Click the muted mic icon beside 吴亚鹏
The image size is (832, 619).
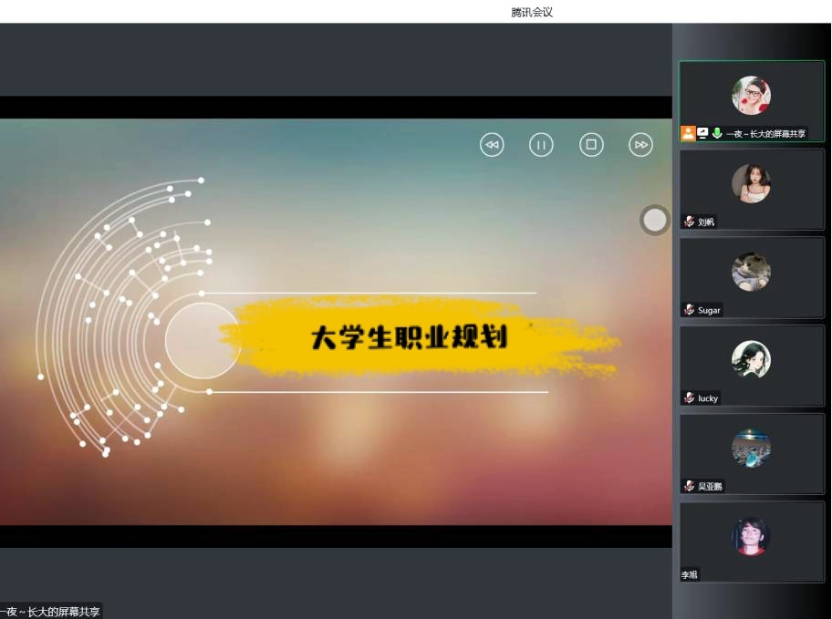click(690, 486)
